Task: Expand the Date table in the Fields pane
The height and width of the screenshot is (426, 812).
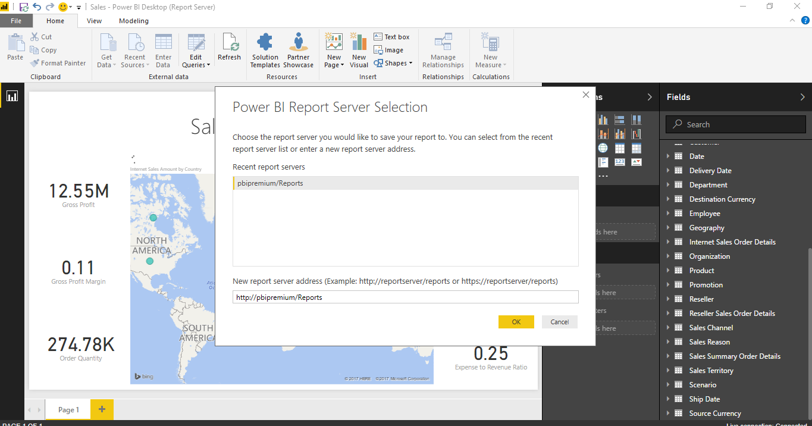Action: [x=667, y=156]
